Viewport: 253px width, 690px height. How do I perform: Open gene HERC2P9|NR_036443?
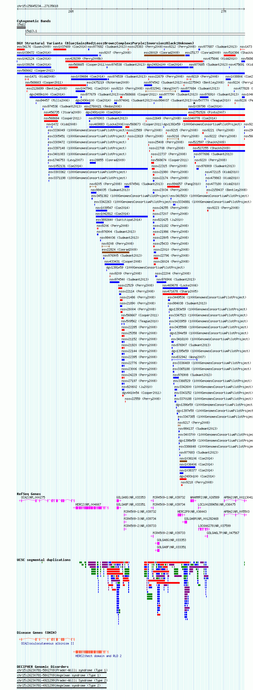coord(192,512)
